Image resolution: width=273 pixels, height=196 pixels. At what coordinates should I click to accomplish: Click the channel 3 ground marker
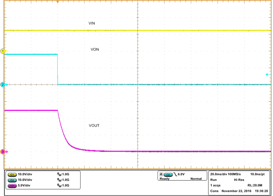[2, 151]
